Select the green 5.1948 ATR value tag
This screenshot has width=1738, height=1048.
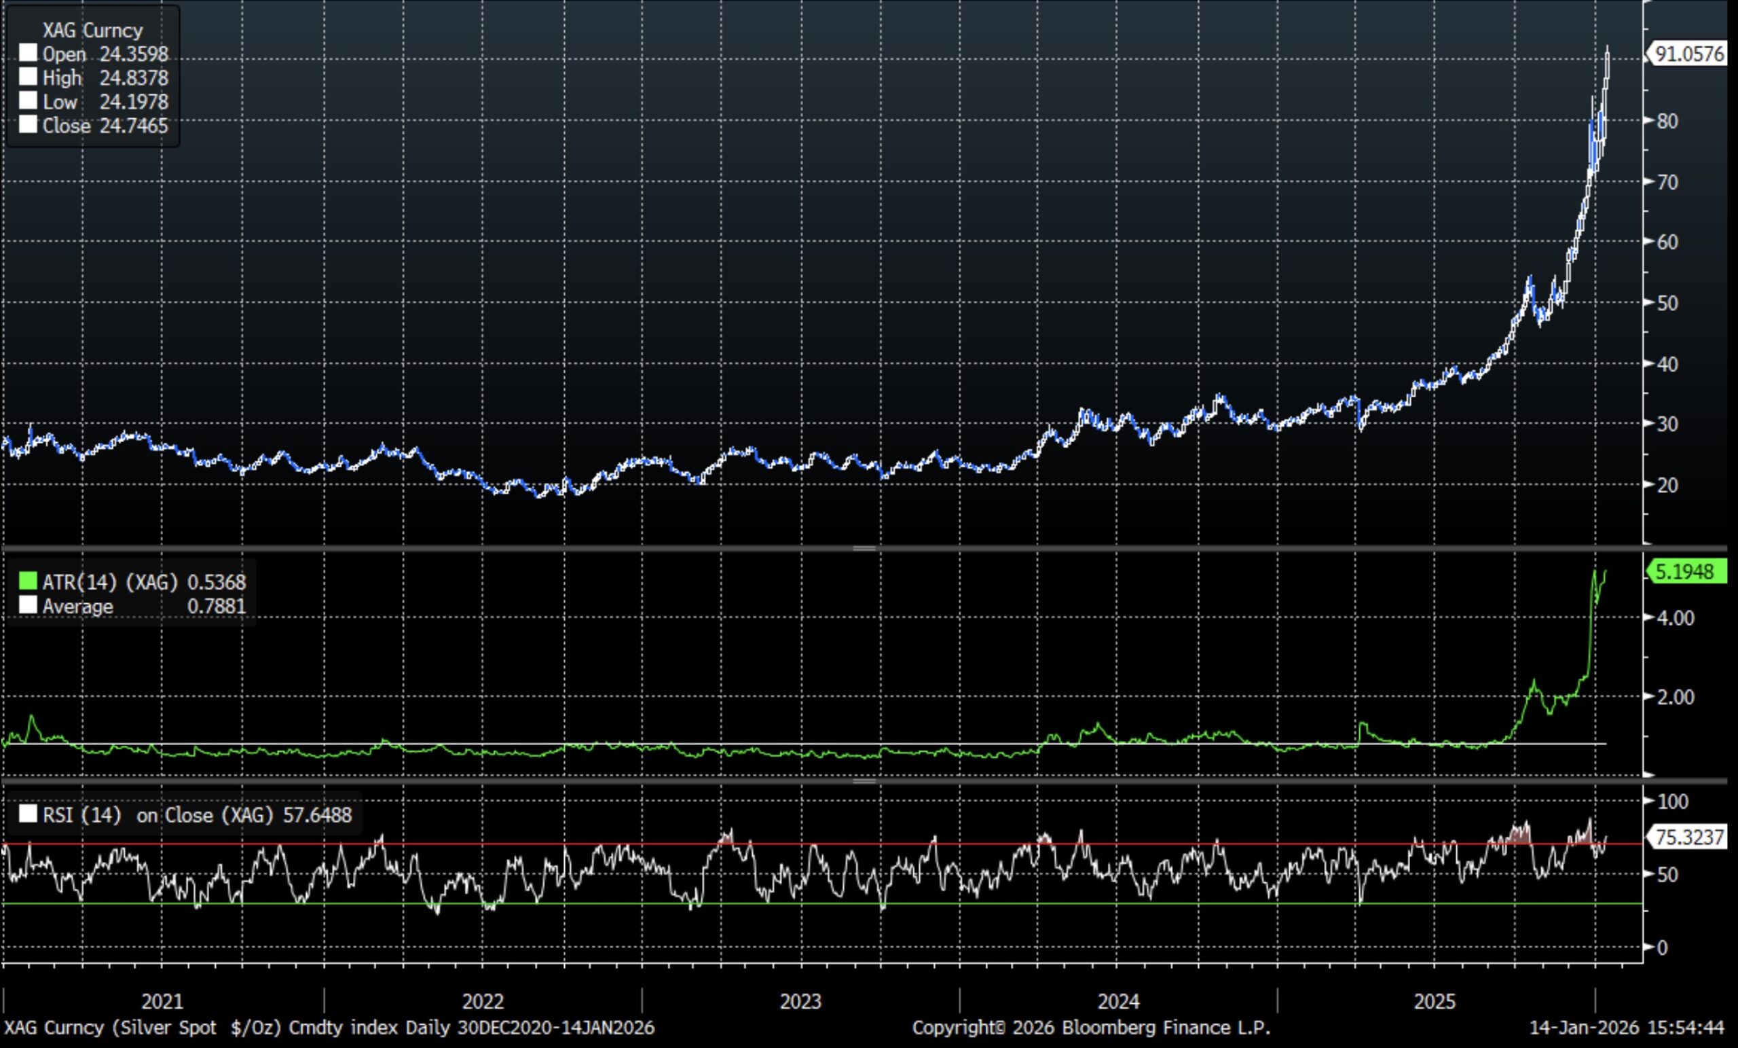coord(1688,572)
